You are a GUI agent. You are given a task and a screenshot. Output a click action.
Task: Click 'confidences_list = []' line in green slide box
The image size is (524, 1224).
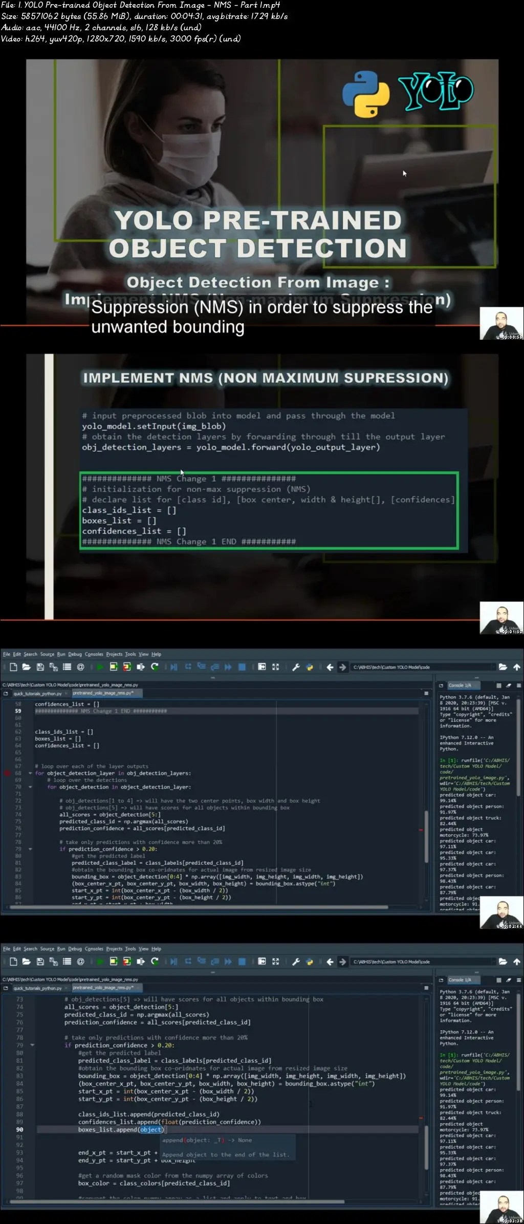(134, 531)
